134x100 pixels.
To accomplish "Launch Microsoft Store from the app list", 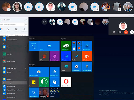I will coord(14,94).
